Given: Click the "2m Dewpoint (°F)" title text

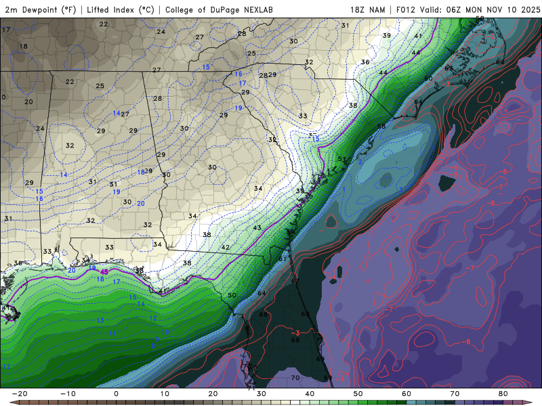Looking at the screenshot, I should tap(41, 9).
